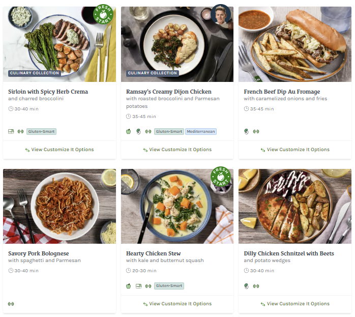Click the dumbbell icon on Savory Pork Bolognese
This screenshot has width=355, height=317.
(11, 304)
